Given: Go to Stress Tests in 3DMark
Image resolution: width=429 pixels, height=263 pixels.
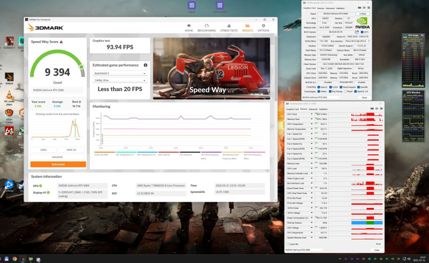Looking at the screenshot, I should click(229, 28).
